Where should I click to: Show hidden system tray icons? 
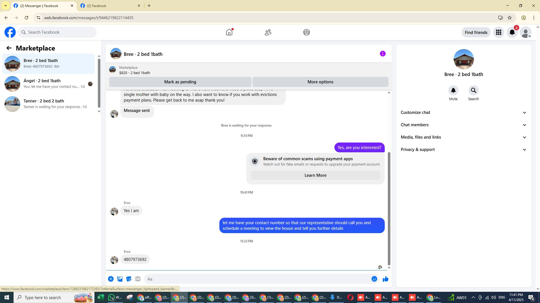(x=473, y=297)
